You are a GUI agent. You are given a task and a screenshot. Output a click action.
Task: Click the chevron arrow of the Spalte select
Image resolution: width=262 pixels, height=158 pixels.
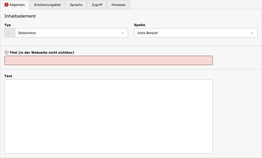point(252,33)
